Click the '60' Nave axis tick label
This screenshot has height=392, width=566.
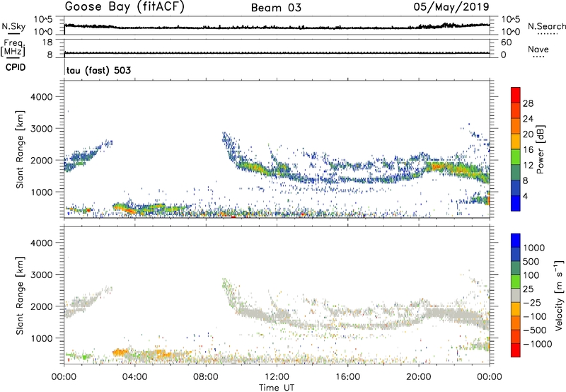[x=506, y=42]
